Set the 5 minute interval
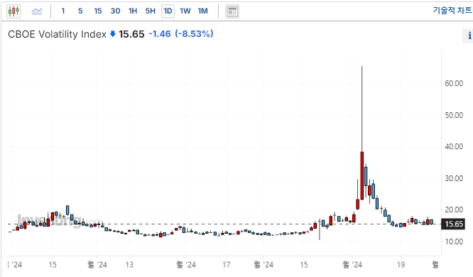The image size is (473, 277). [80, 11]
